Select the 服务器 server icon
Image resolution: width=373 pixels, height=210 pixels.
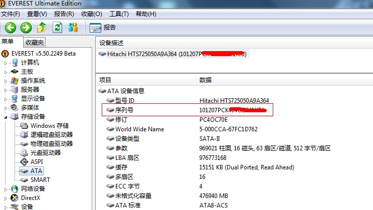[x=15, y=90]
